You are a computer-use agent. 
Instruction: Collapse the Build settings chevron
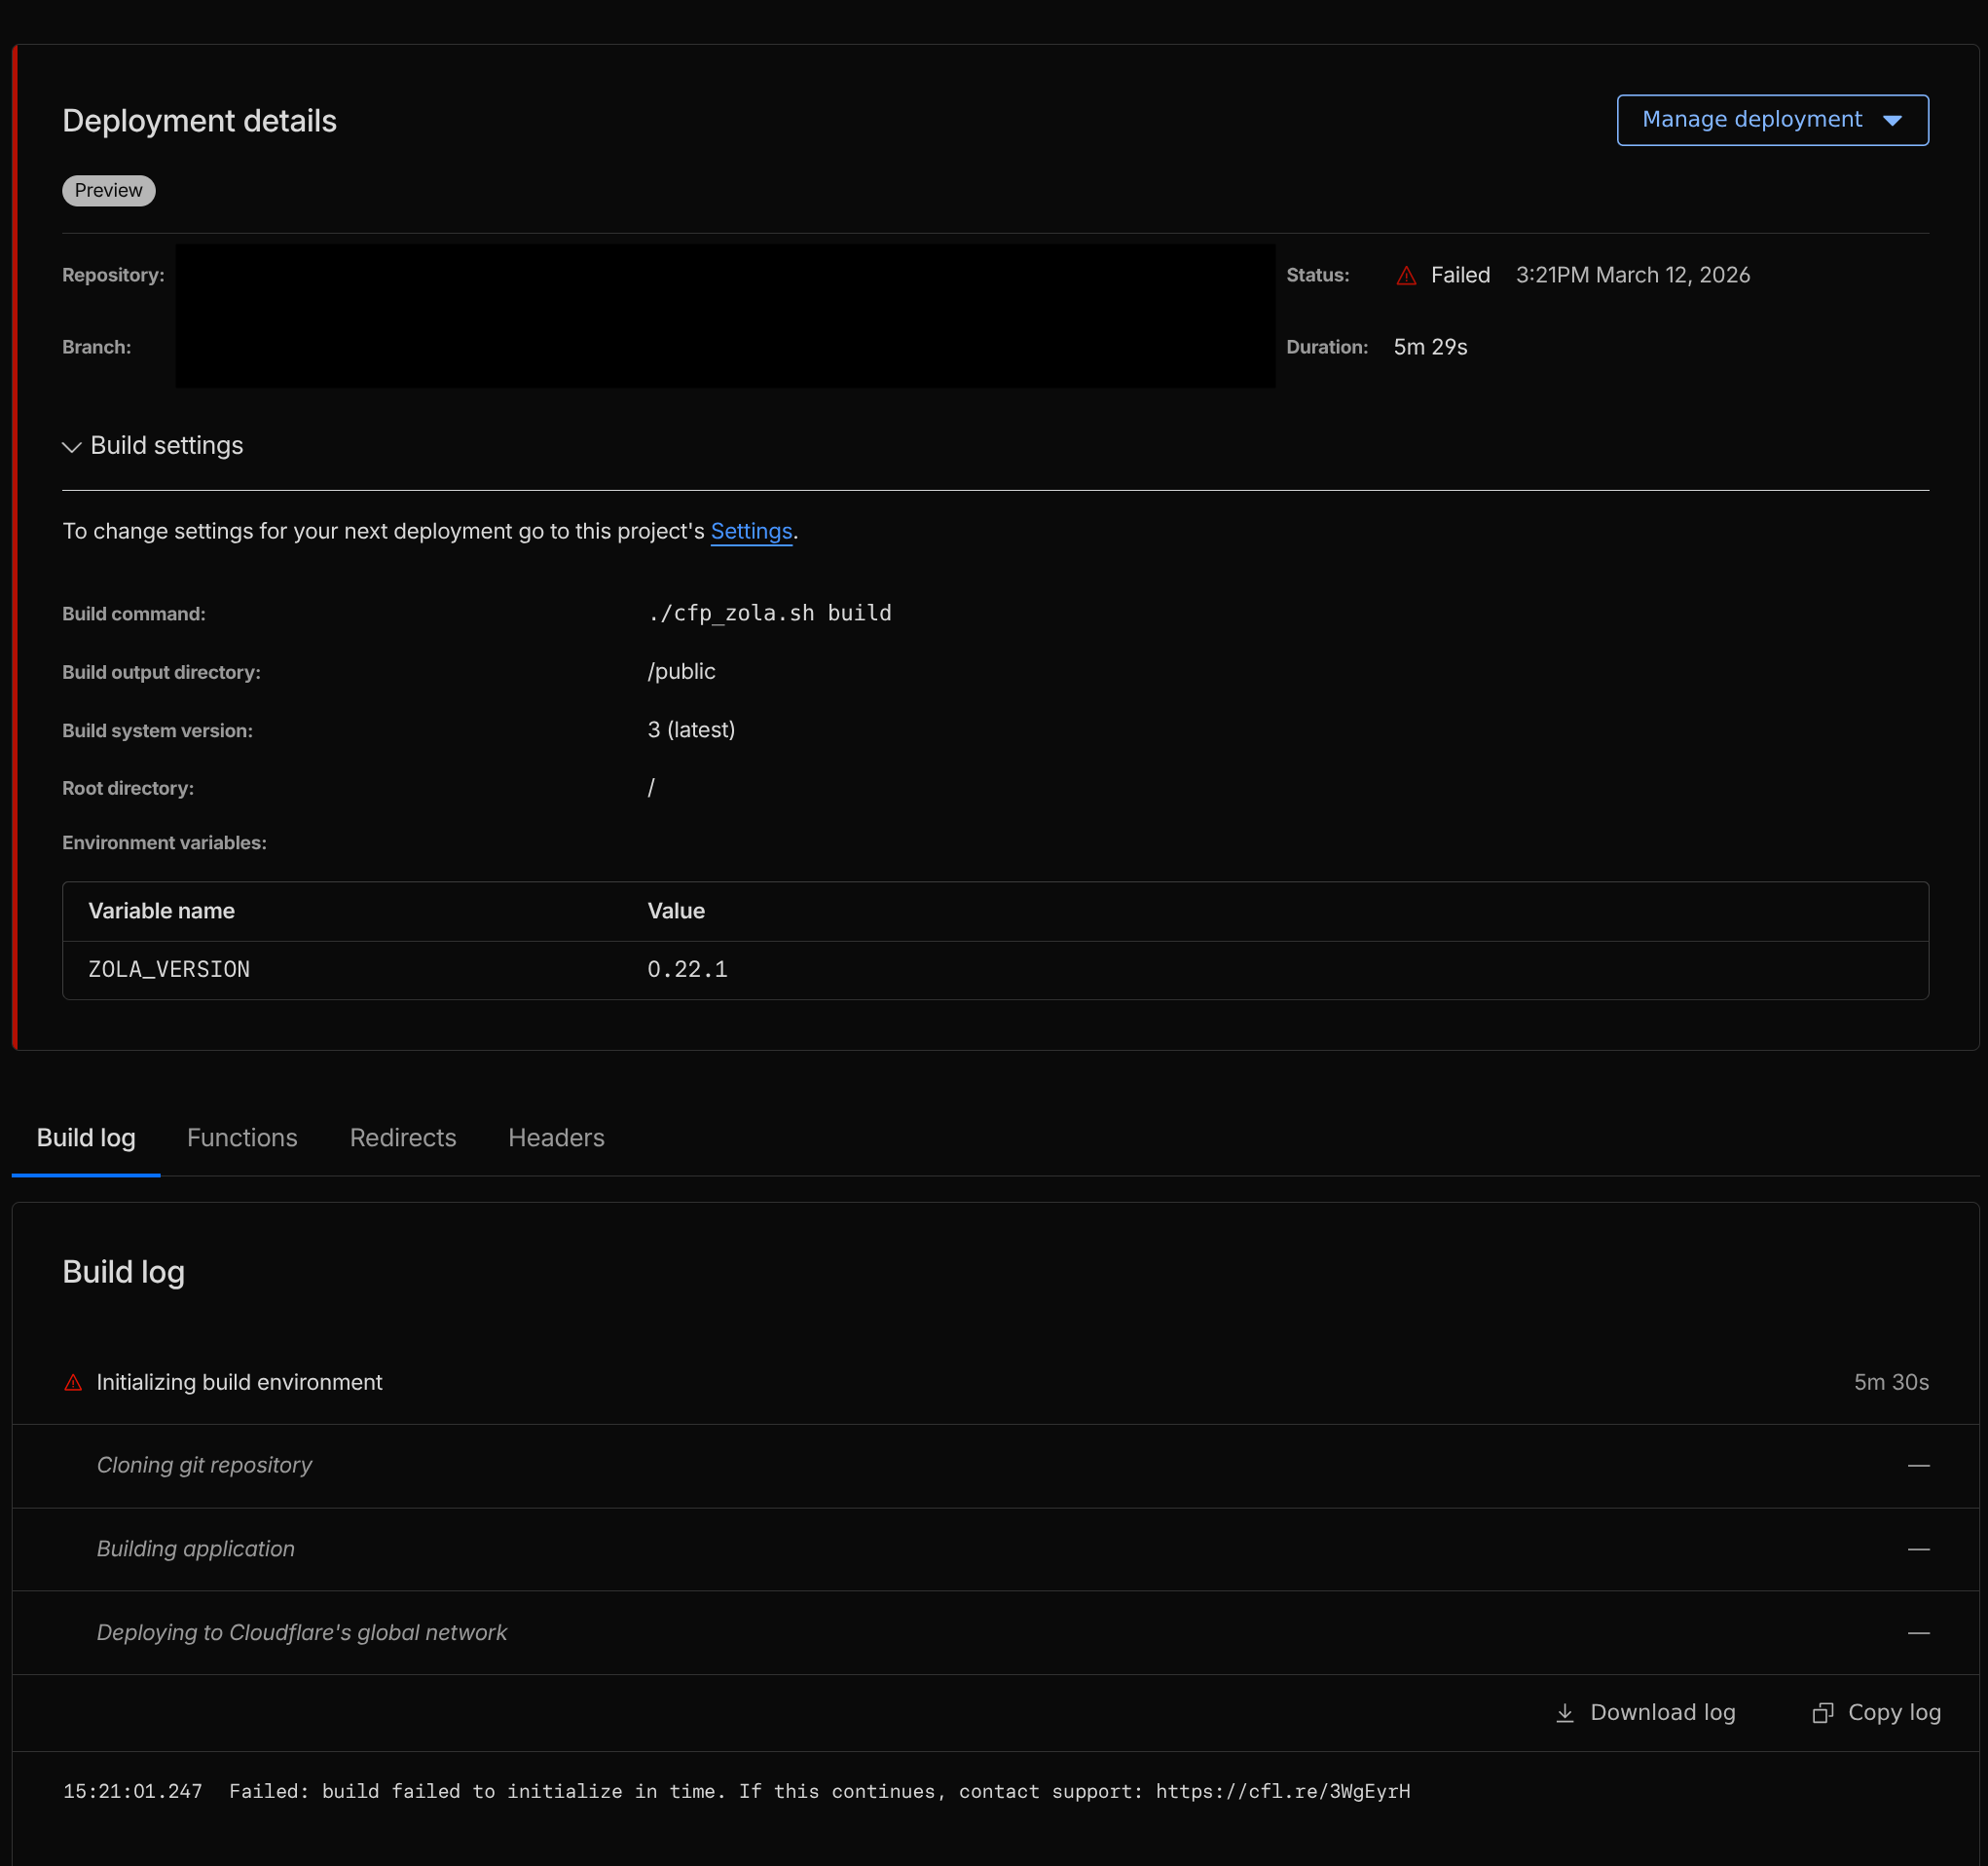[71, 446]
